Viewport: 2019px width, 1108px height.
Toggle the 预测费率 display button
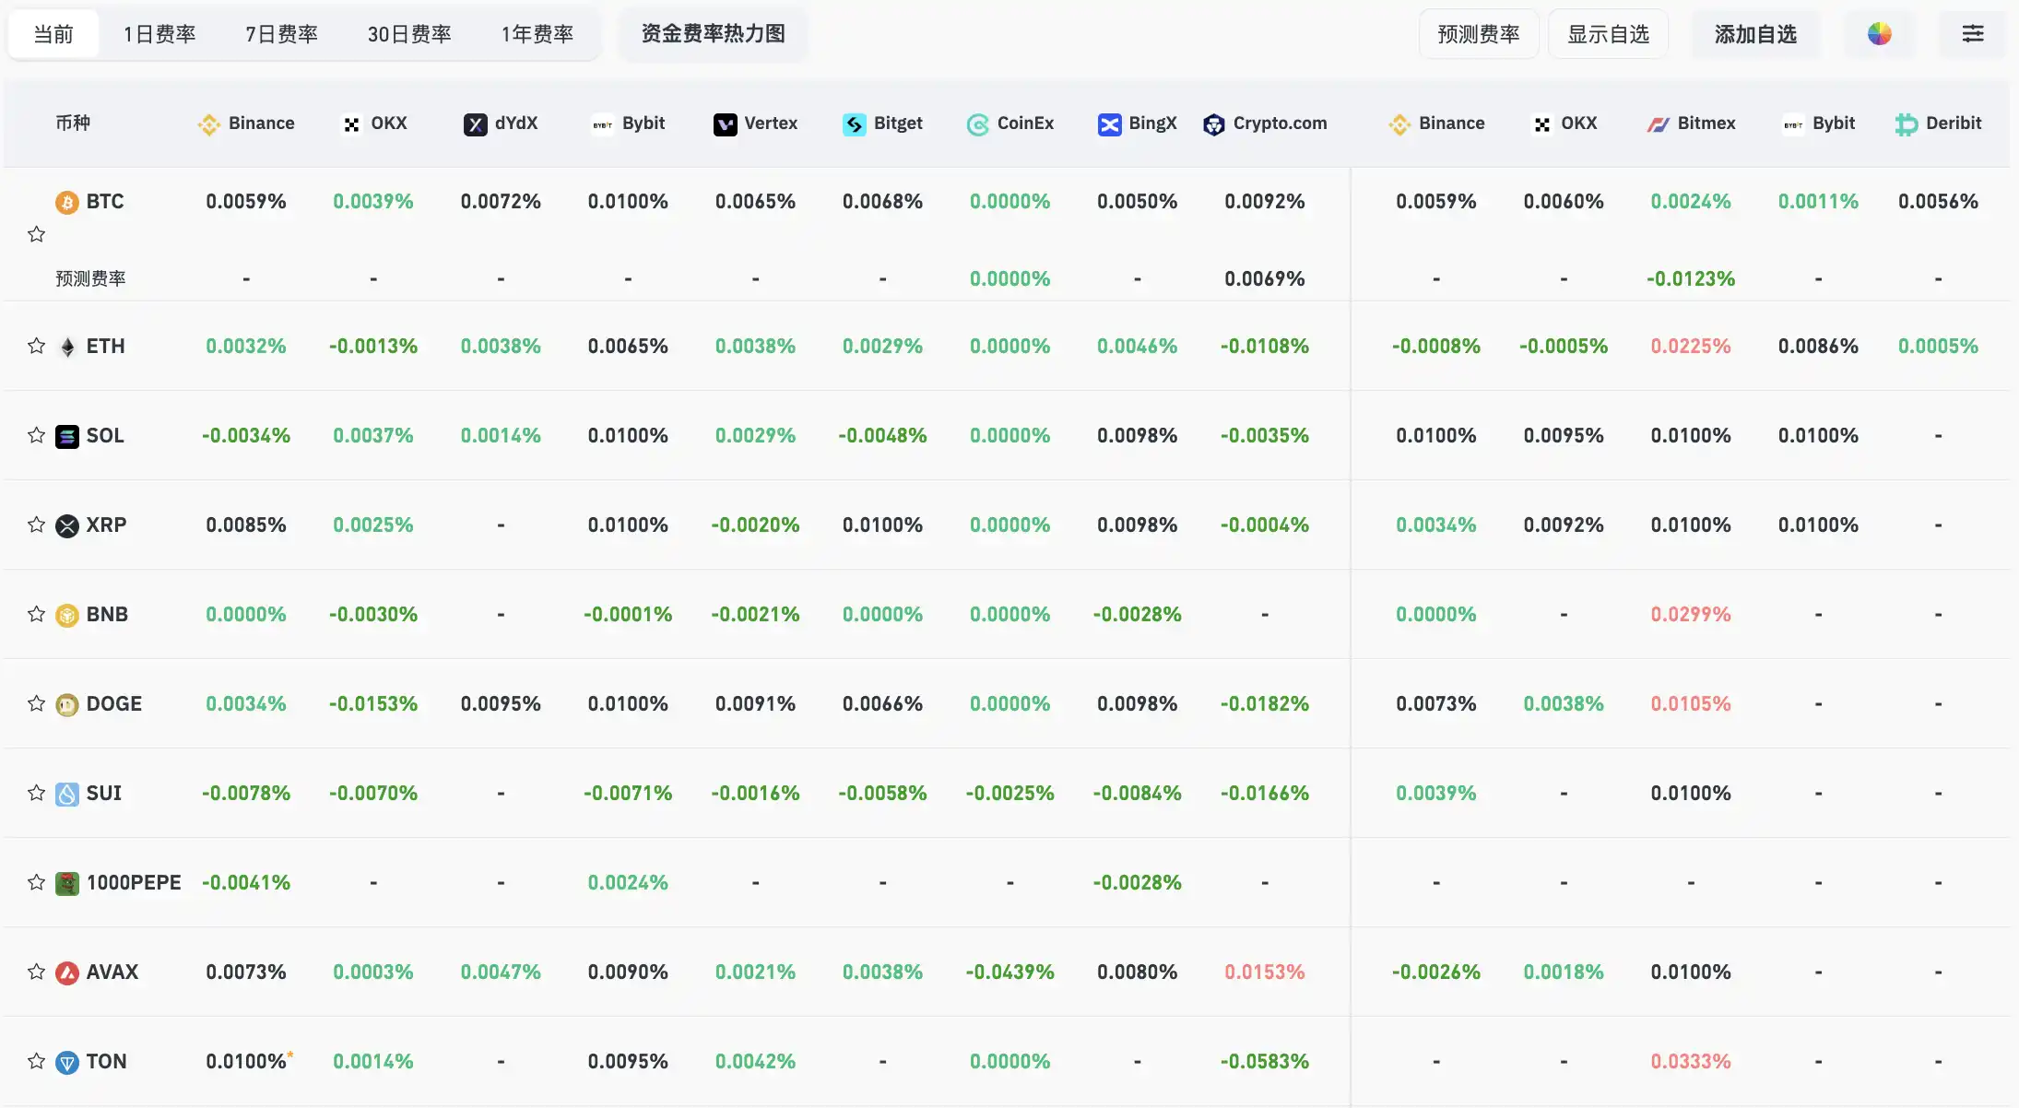1478,34
